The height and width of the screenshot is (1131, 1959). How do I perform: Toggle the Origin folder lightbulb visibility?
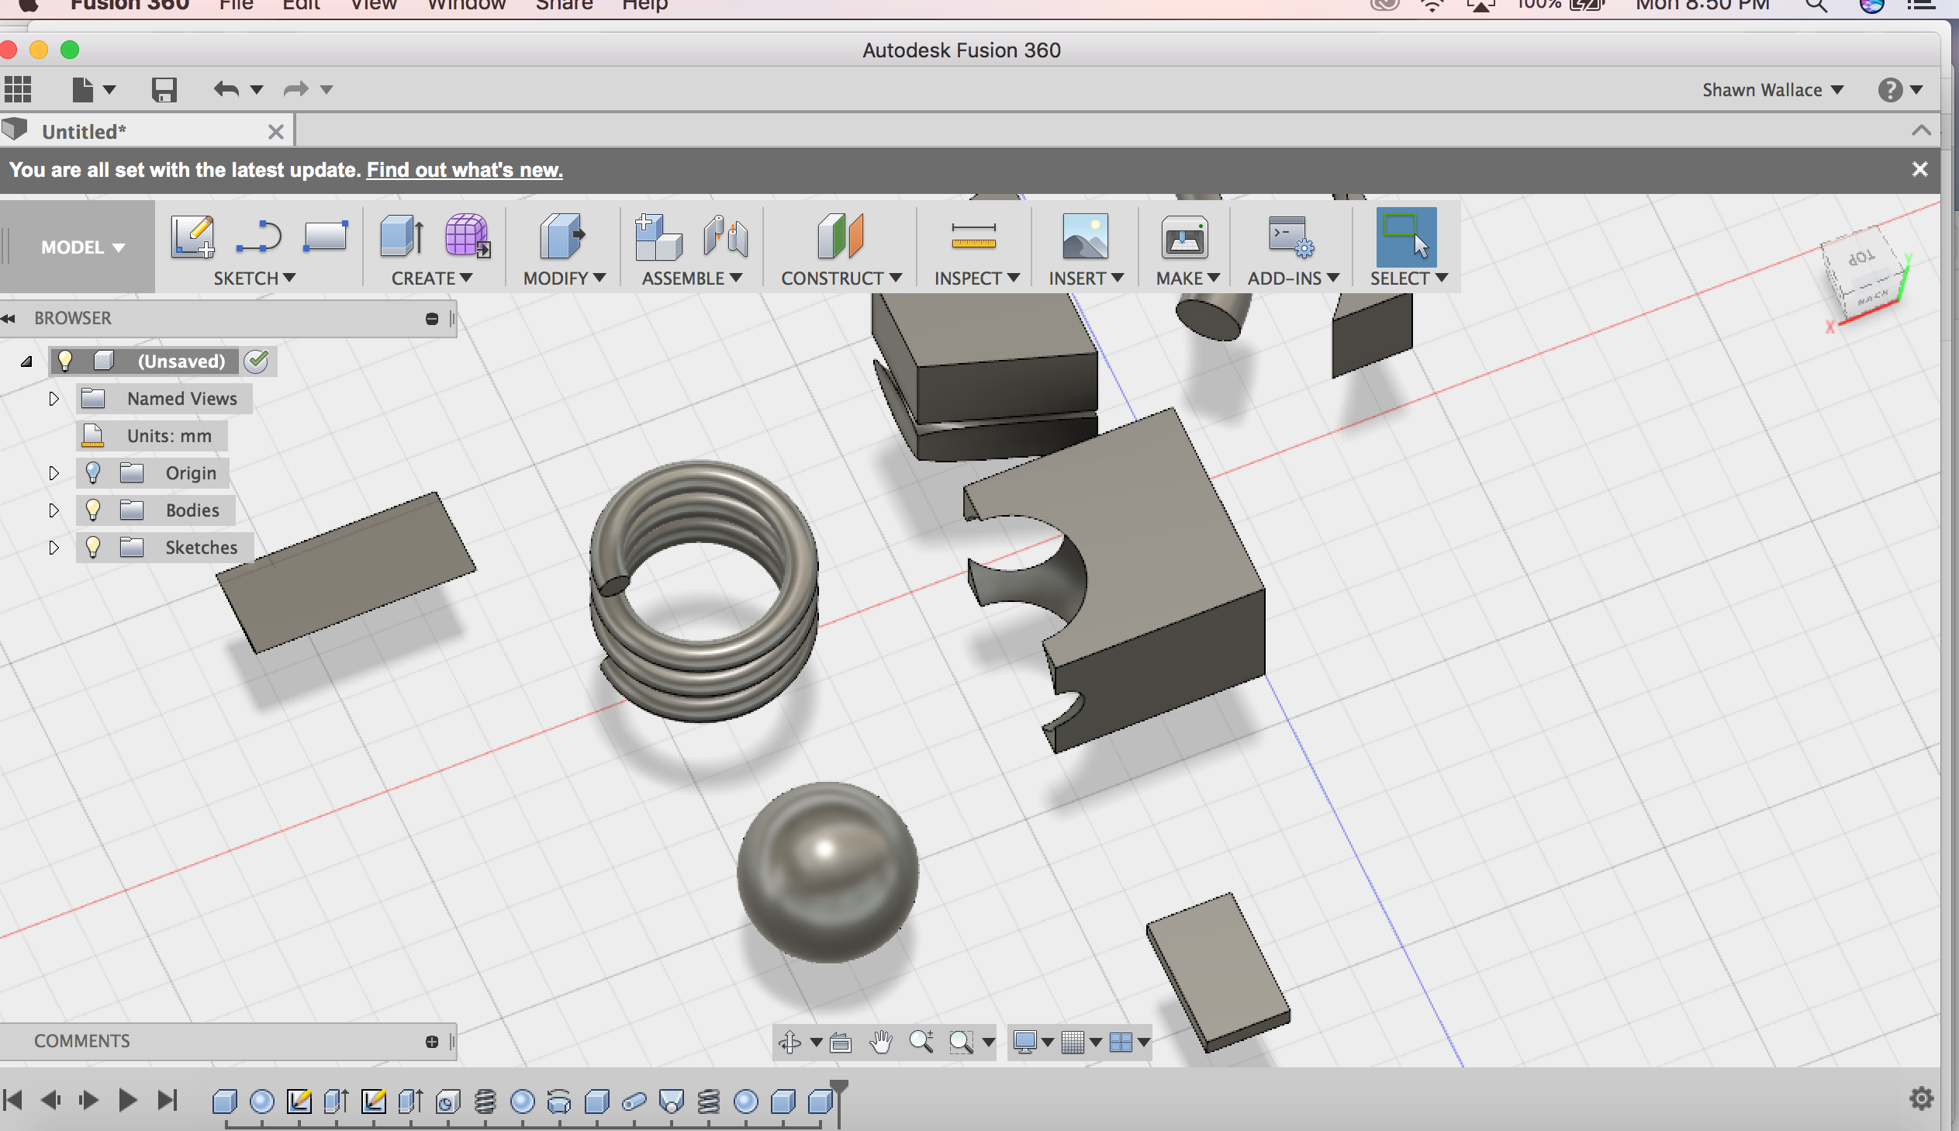[x=93, y=472]
